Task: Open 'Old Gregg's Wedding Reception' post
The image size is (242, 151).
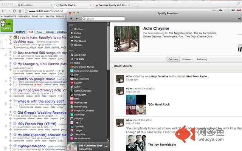Action: (x=42, y=112)
